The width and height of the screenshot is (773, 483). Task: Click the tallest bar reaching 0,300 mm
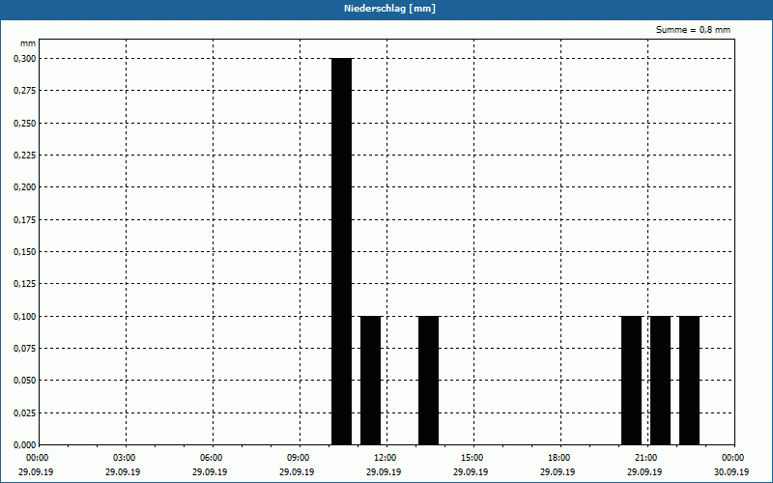[x=342, y=251]
